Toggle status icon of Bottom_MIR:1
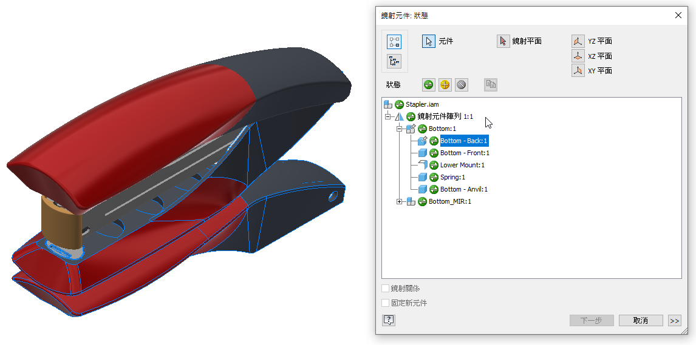This screenshot has height=345, width=696. [x=422, y=201]
